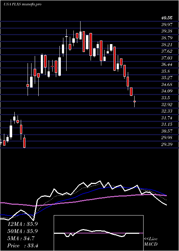Click the 'Price : 33.4' legend entry
The image size is (179, 251).
click(23, 246)
